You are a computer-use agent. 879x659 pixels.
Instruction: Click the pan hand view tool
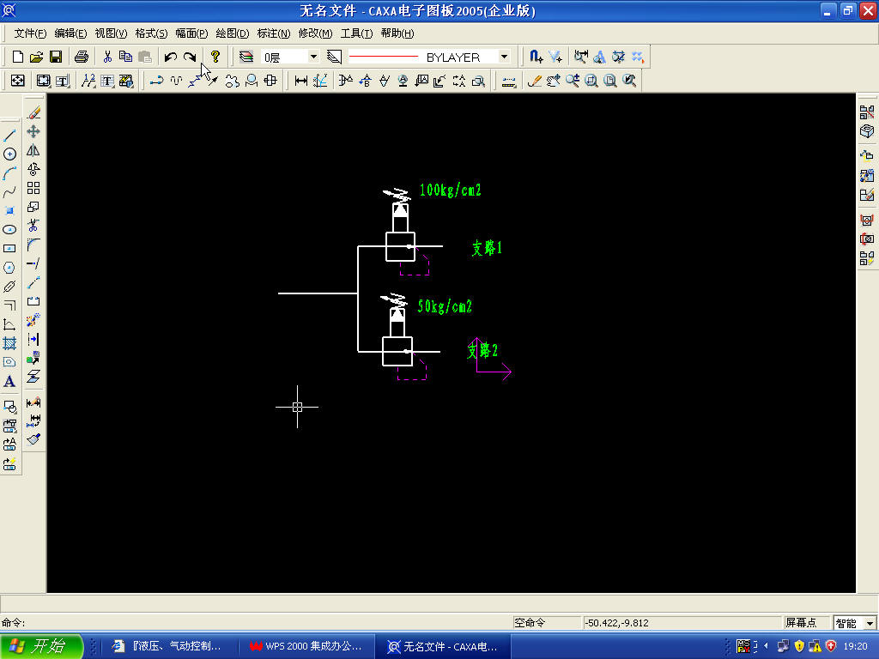click(554, 81)
